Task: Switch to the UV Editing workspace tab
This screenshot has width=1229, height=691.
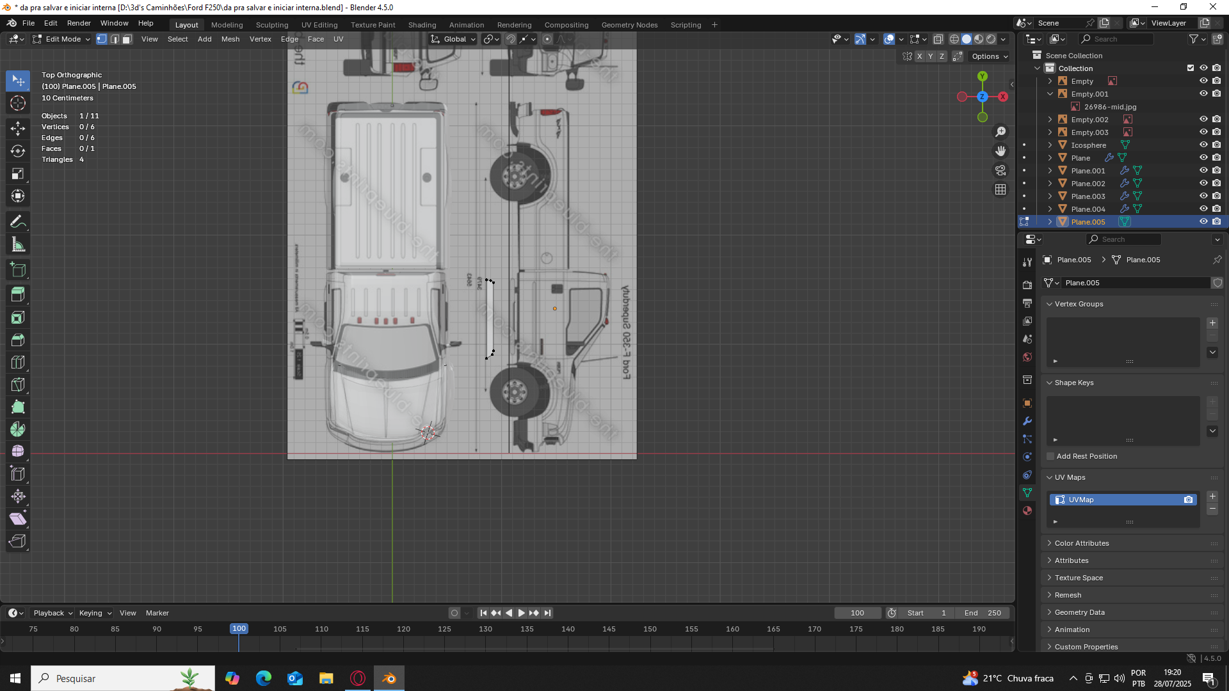Action: point(319,25)
